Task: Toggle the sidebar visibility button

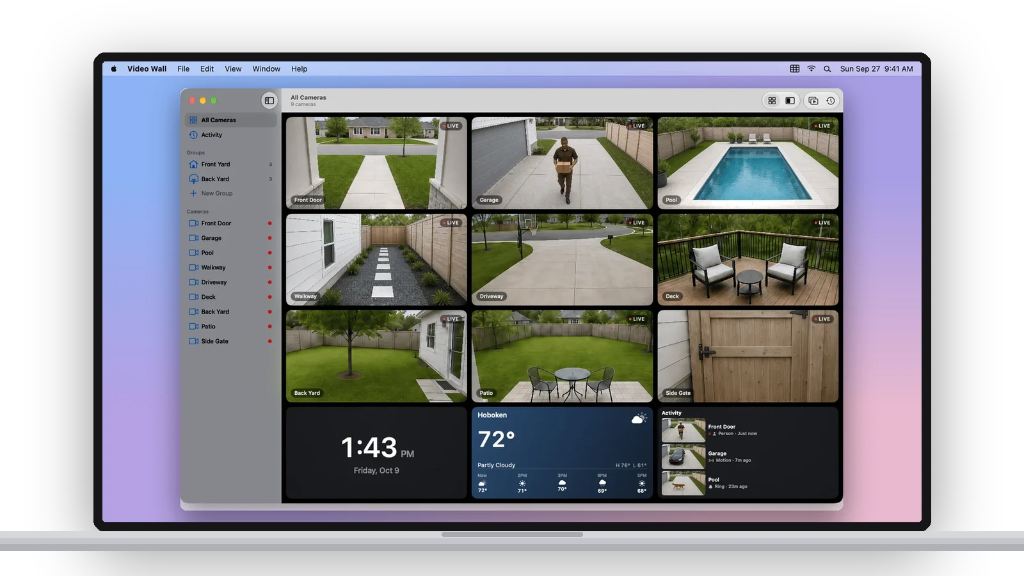Action: click(269, 100)
